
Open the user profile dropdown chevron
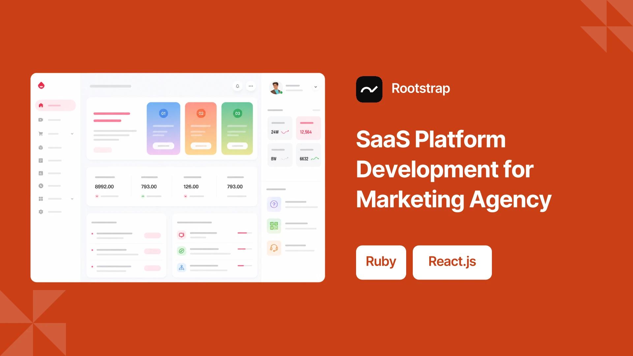pos(316,87)
